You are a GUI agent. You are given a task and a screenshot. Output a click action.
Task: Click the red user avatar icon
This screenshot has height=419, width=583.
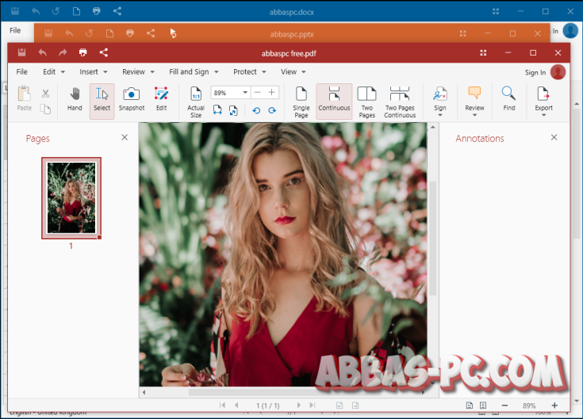558,72
